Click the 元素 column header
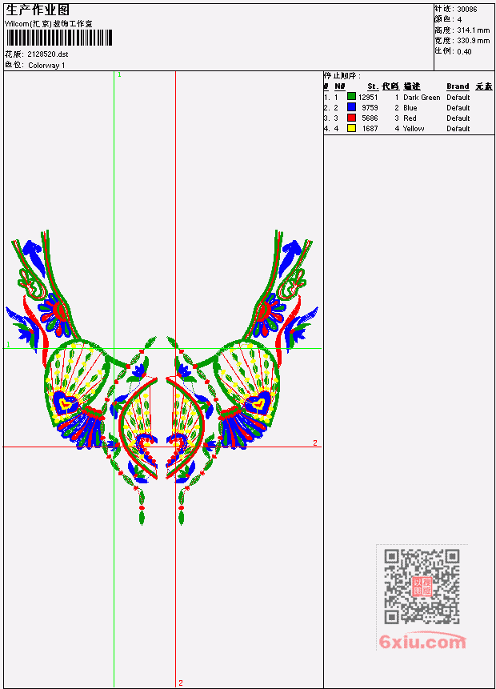The height and width of the screenshot is (689, 496). coord(484,86)
